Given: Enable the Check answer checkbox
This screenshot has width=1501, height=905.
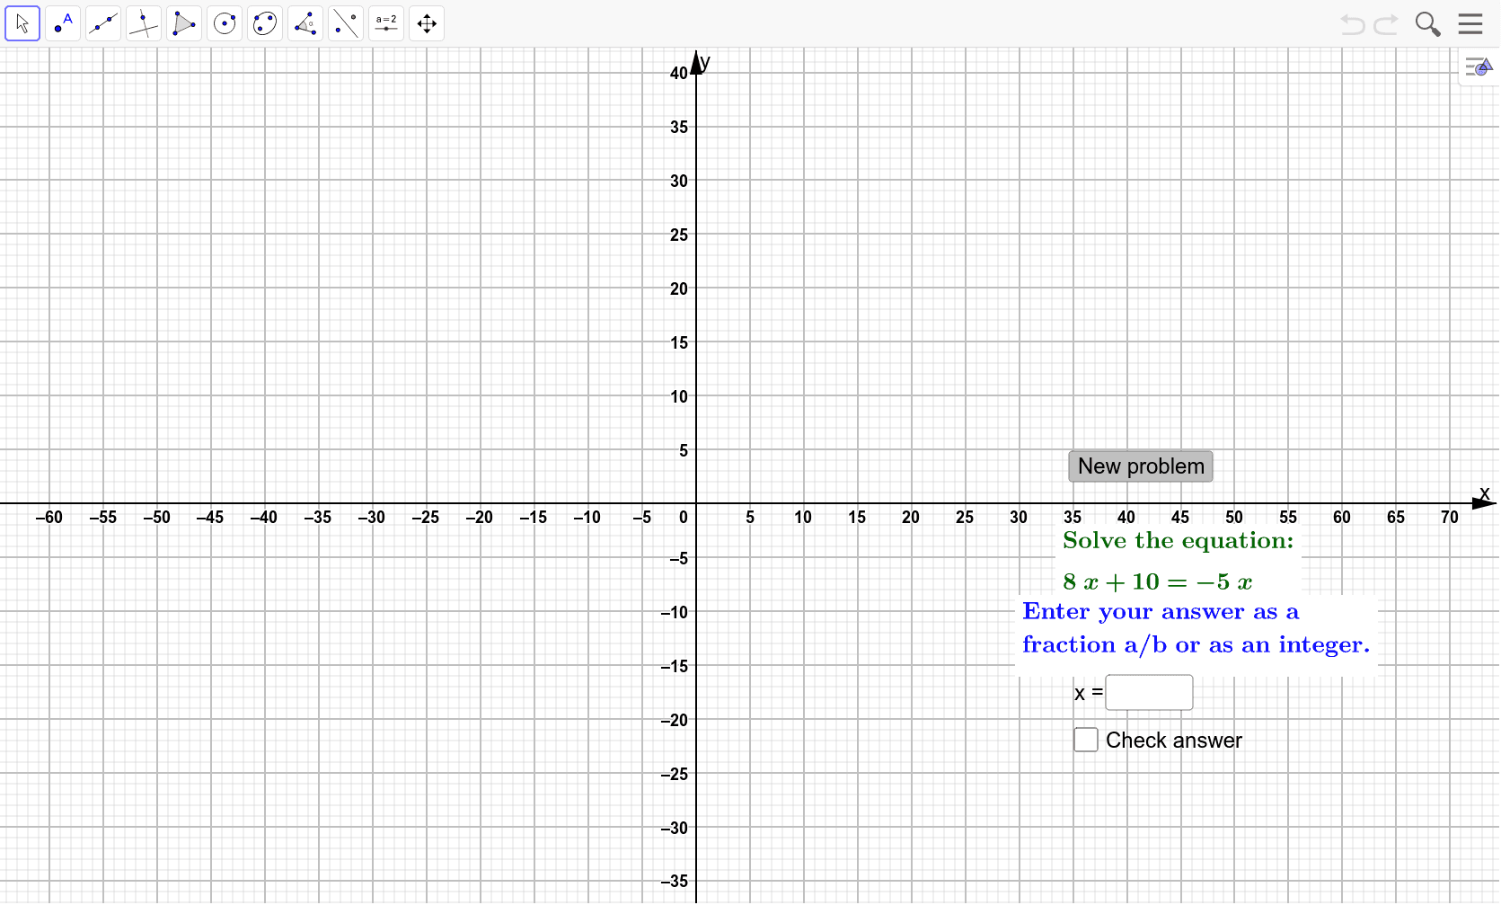Looking at the screenshot, I should coord(1085,739).
